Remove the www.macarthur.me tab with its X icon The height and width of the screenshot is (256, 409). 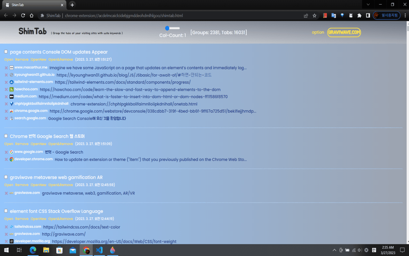point(6,68)
